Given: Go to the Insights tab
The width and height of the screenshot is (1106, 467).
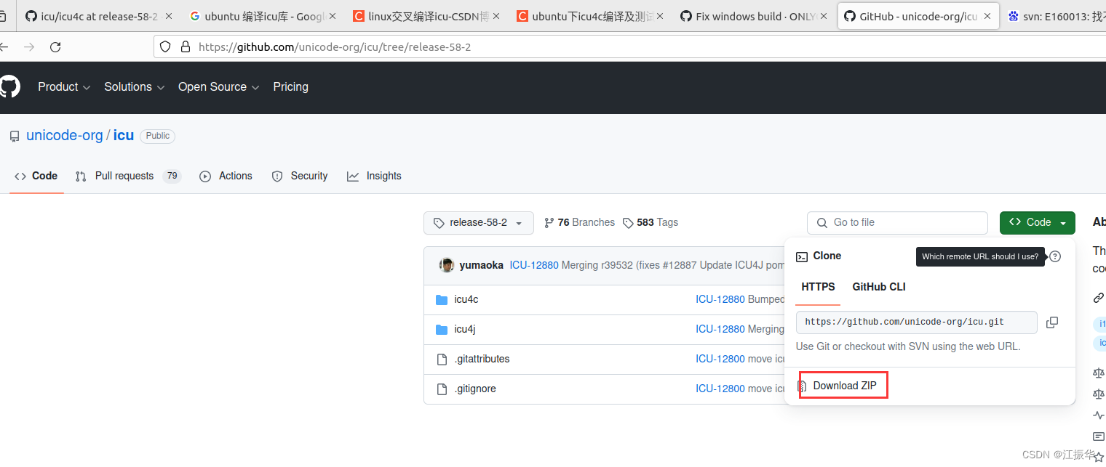Looking at the screenshot, I should point(375,176).
